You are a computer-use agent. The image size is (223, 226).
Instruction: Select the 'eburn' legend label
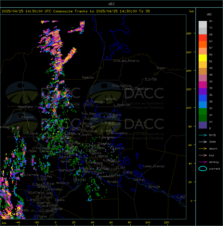[x=213, y=149]
